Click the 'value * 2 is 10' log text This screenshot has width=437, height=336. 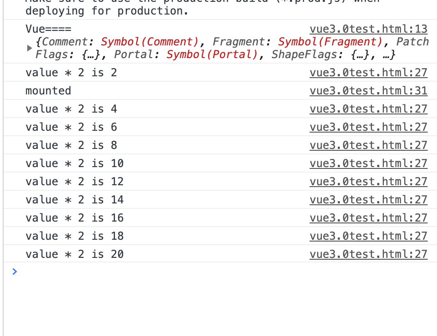(x=74, y=163)
